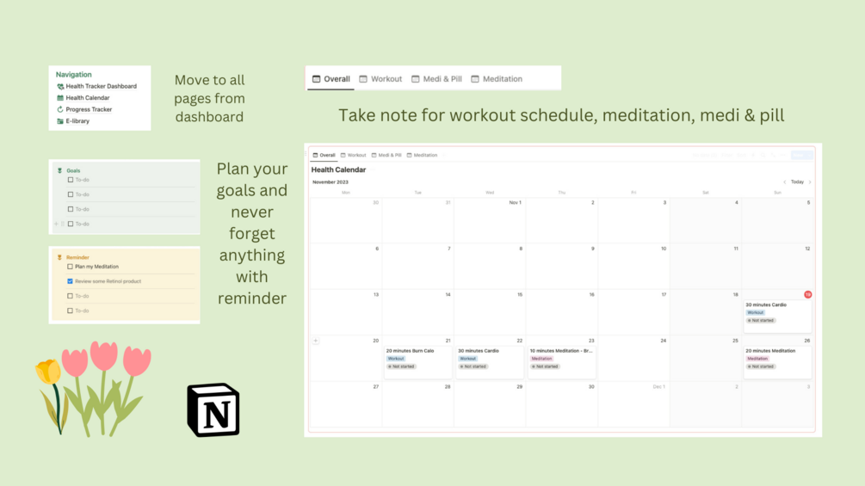Open the 10 minutes Meditation event card
The width and height of the screenshot is (865, 486).
(x=561, y=358)
